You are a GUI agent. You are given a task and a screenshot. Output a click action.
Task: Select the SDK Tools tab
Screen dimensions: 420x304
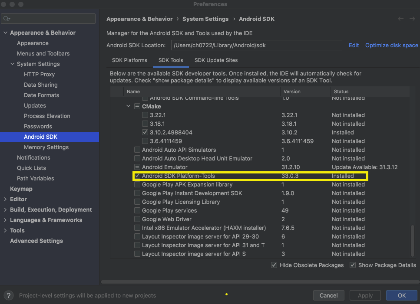pos(171,60)
